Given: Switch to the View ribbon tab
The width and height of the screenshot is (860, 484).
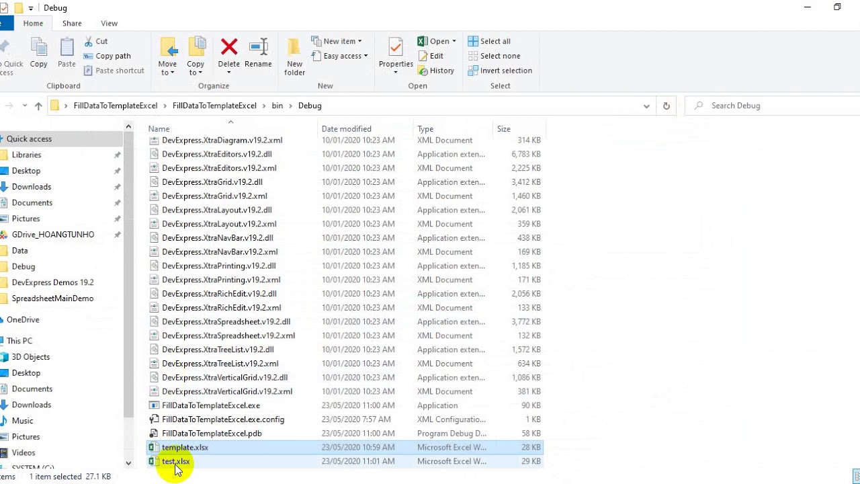Looking at the screenshot, I should (x=109, y=23).
